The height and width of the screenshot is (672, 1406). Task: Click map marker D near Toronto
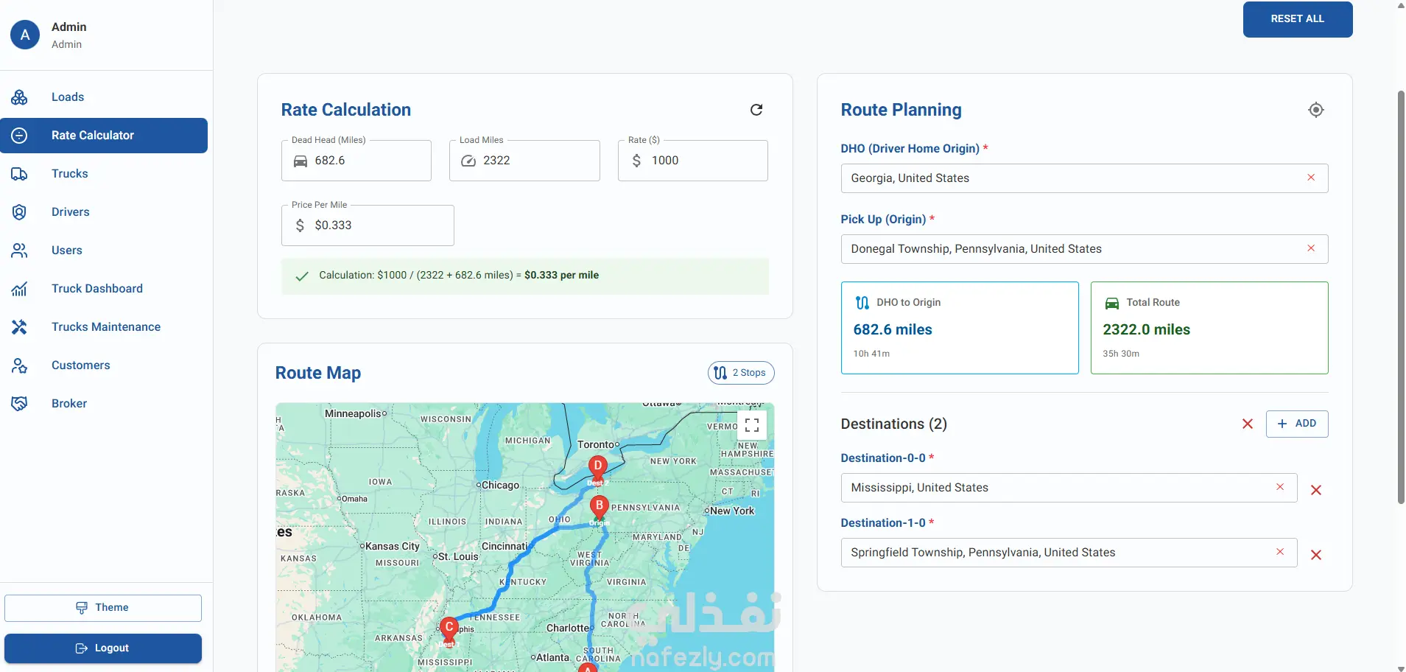click(597, 466)
